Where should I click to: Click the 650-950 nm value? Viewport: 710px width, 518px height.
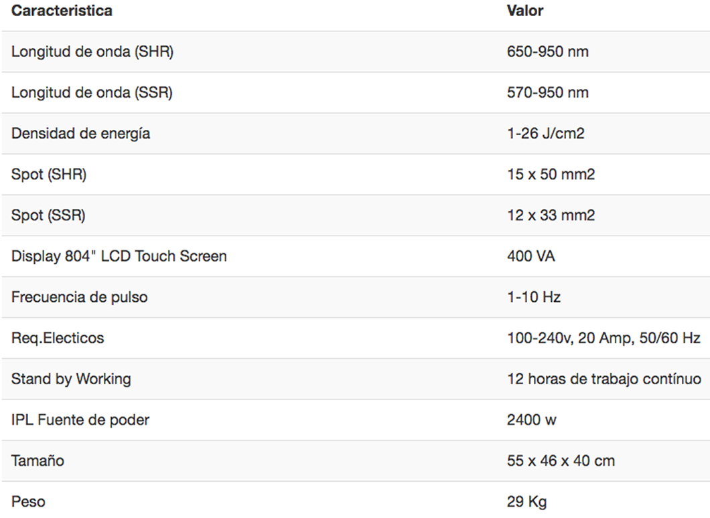point(548,52)
